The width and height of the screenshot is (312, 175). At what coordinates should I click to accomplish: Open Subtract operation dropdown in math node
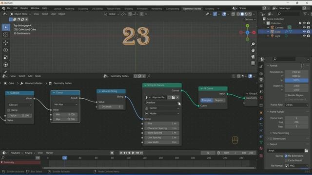[x=19, y=105]
